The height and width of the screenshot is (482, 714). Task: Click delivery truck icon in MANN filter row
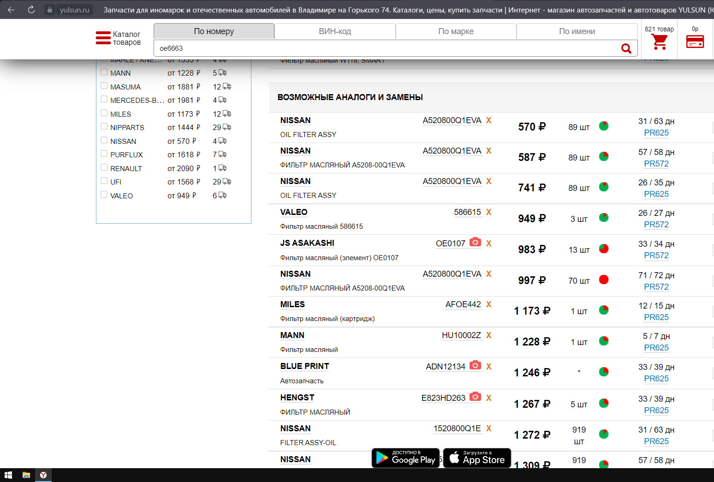tap(222, 73)
